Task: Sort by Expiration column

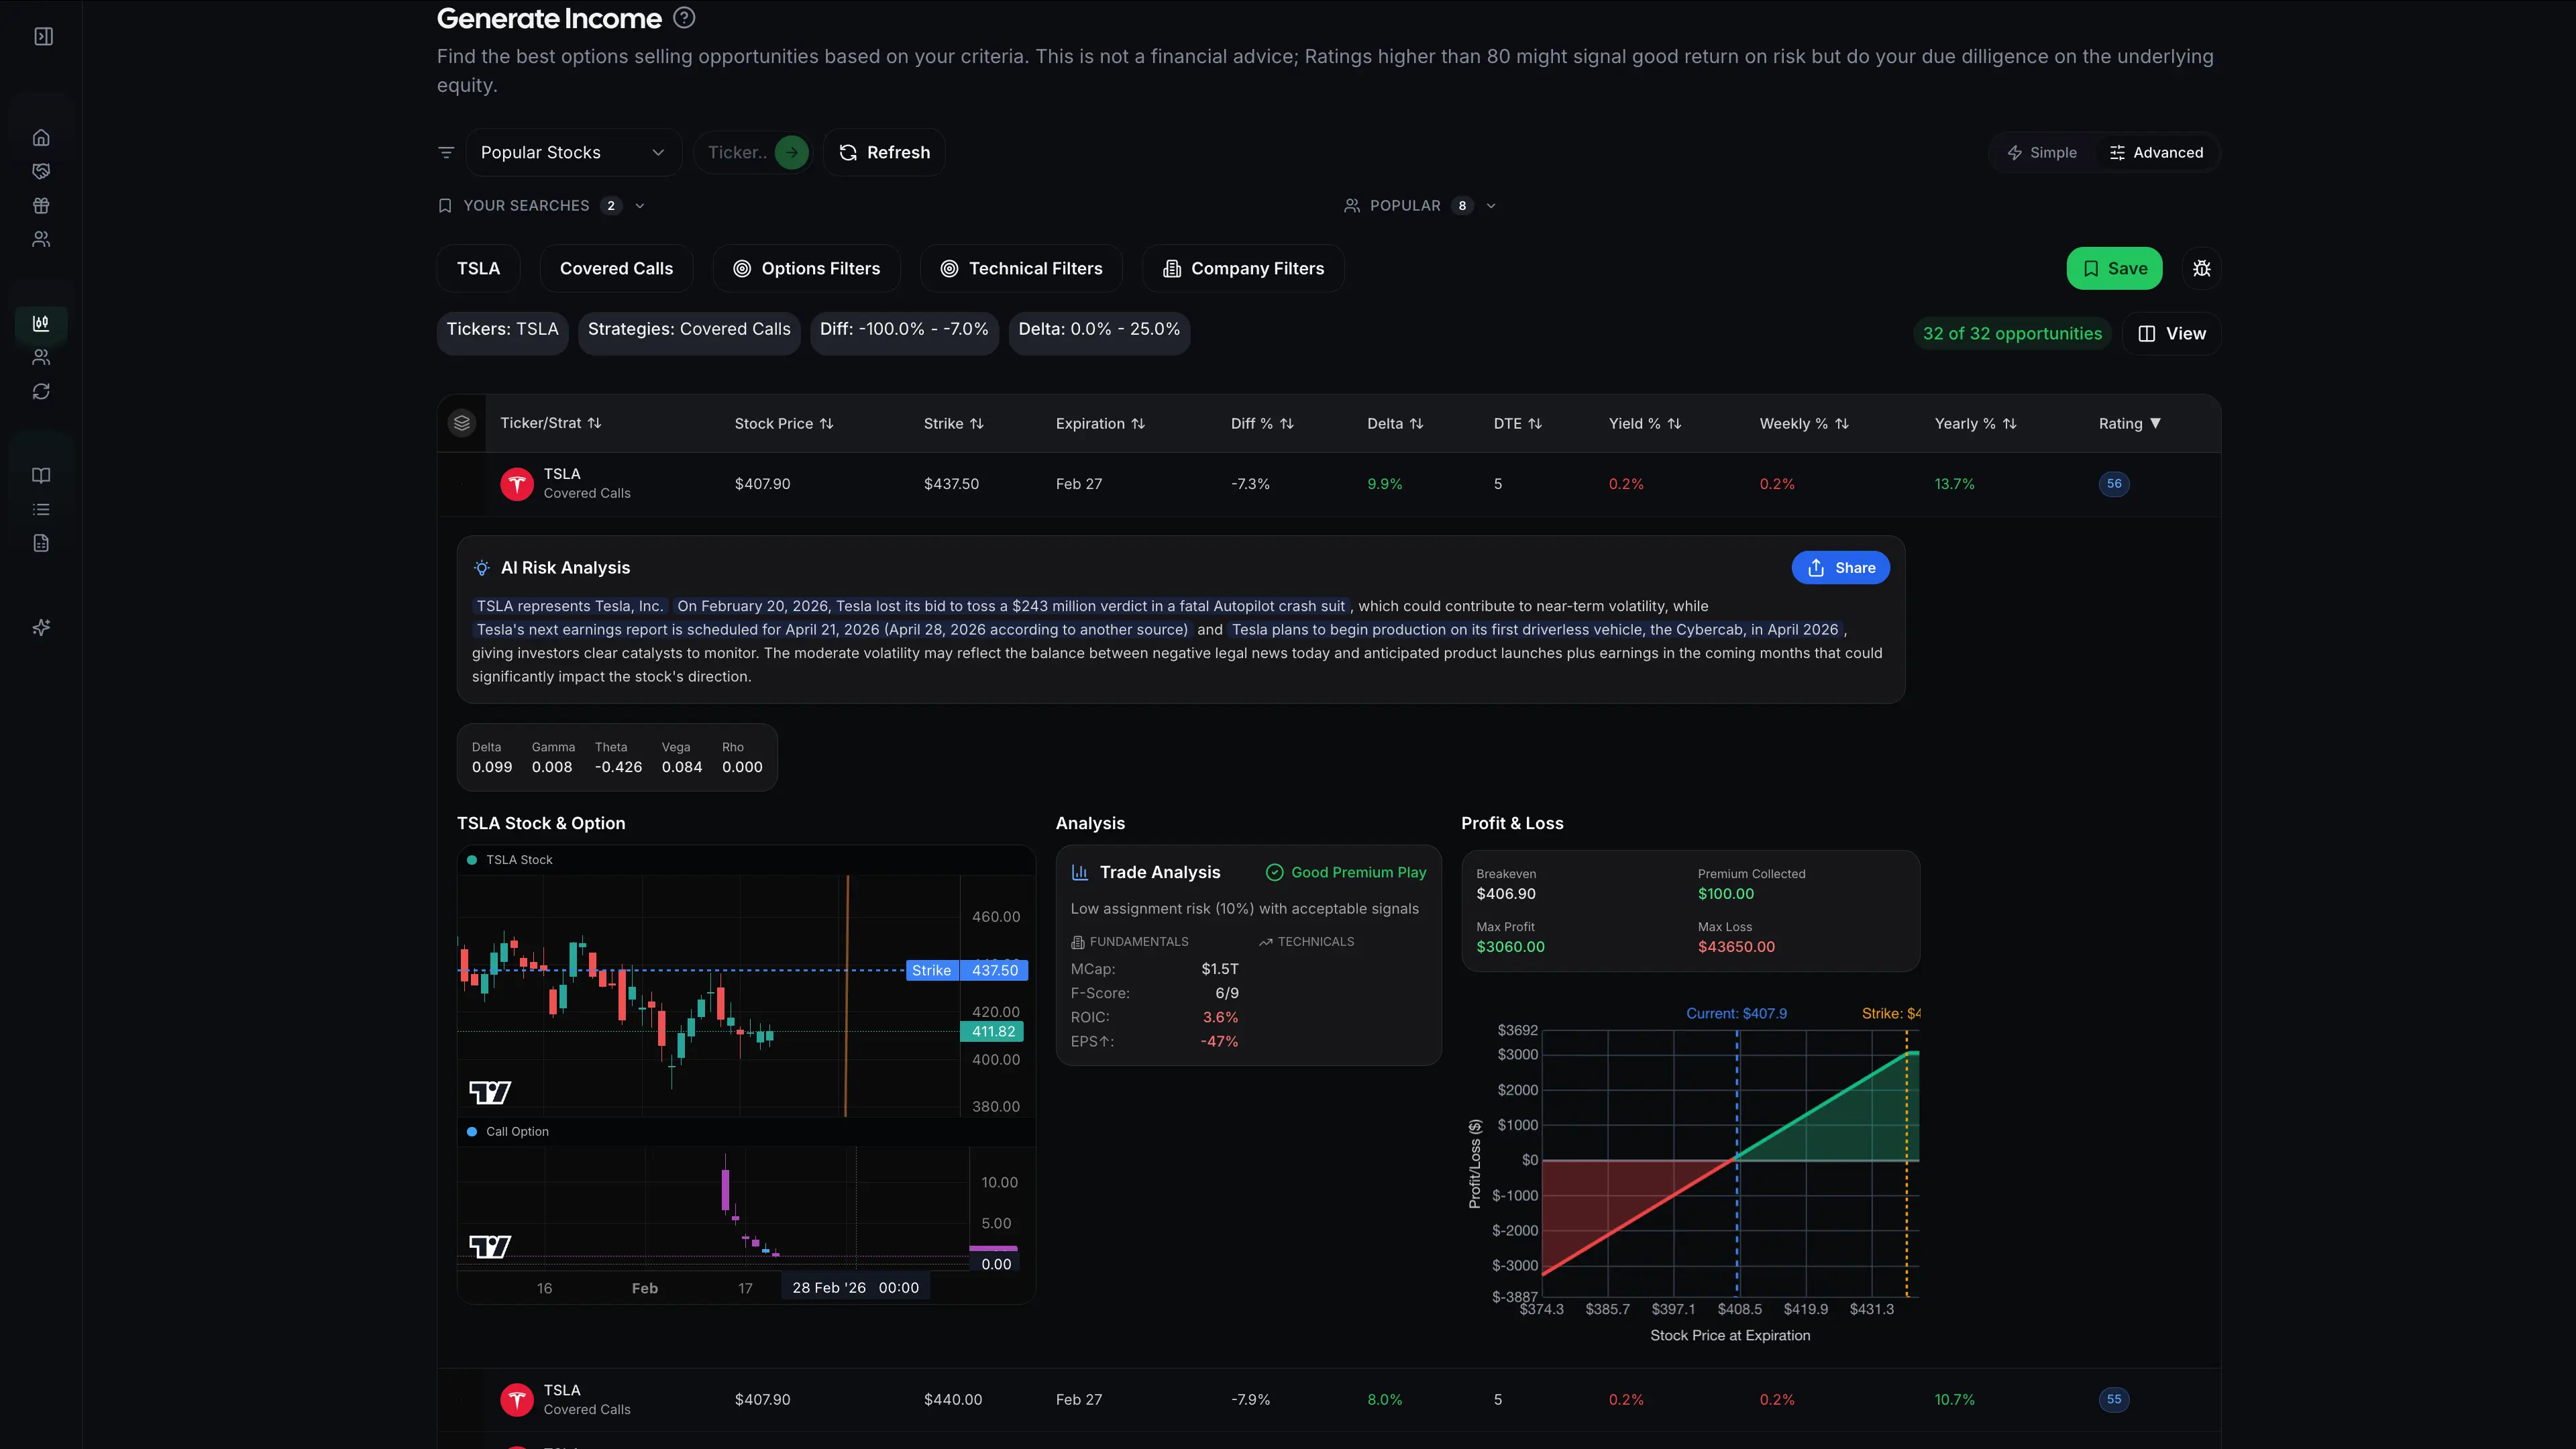Action: (1100, 424)
